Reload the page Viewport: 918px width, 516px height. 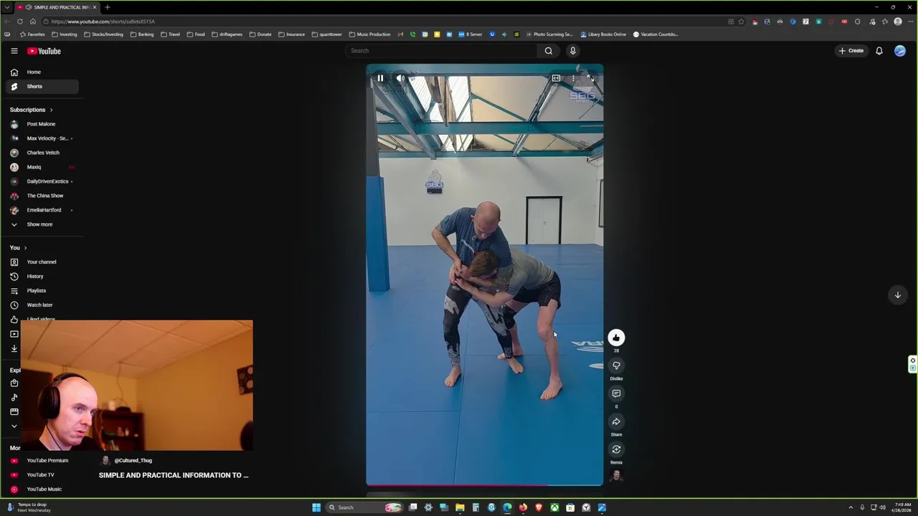click(x=19, y=21)
